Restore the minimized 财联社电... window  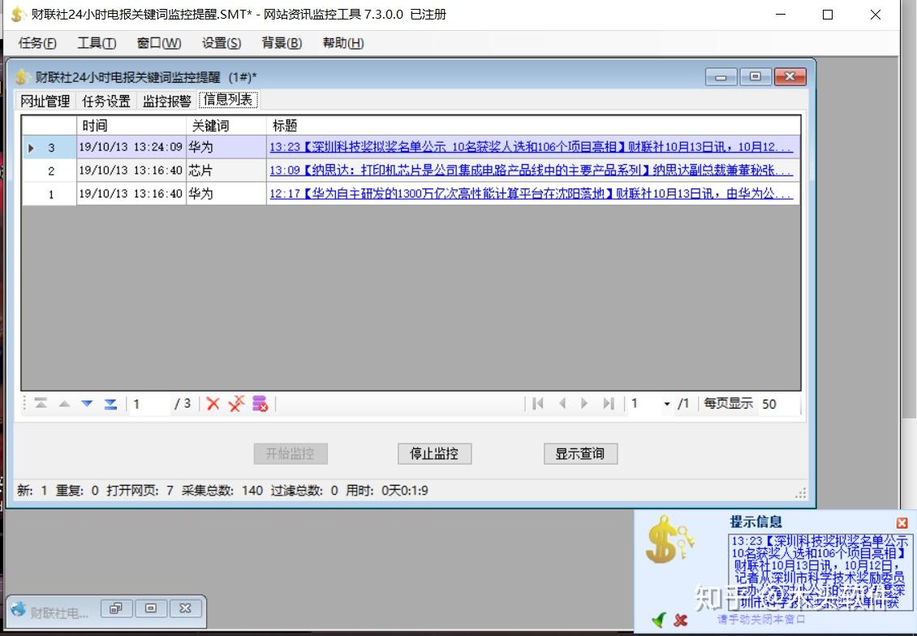(116, 608)
